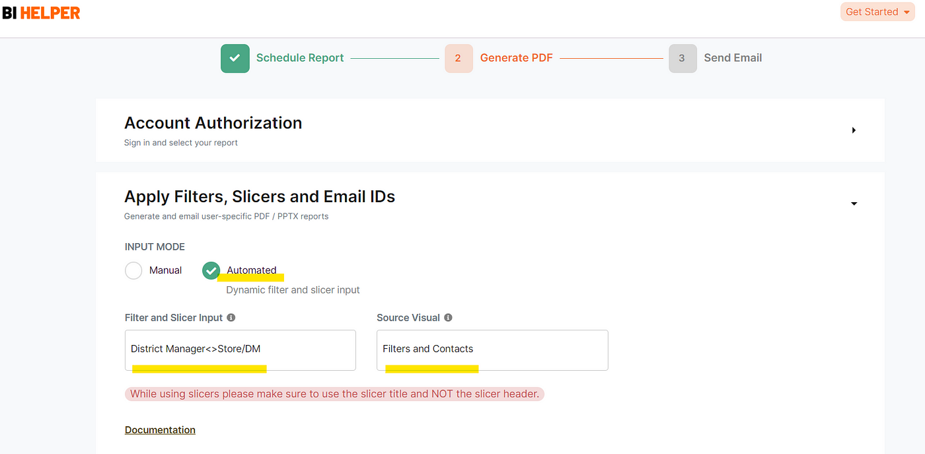Collapse the Apply Filters section arrow
Screen dimensions: 925x454
[854, 204]
